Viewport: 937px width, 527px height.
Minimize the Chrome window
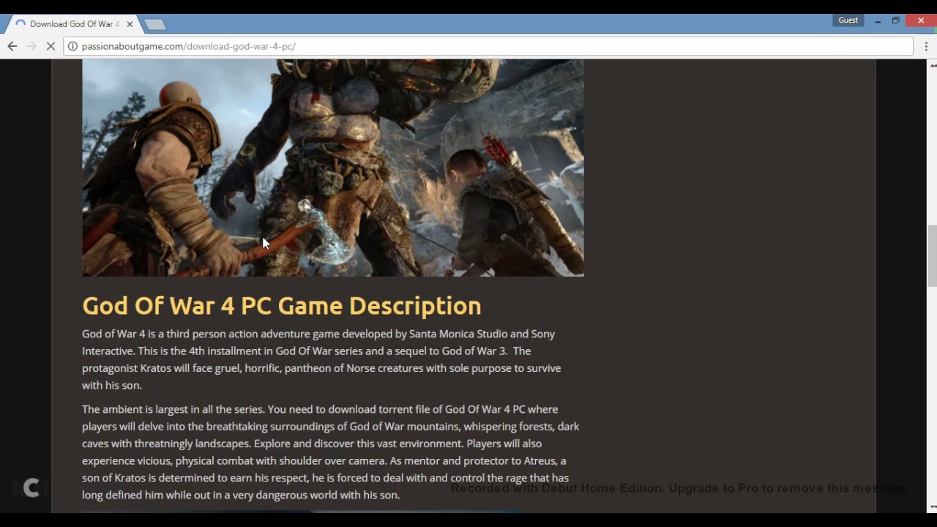pyautogui.click(x=878, y=21)
